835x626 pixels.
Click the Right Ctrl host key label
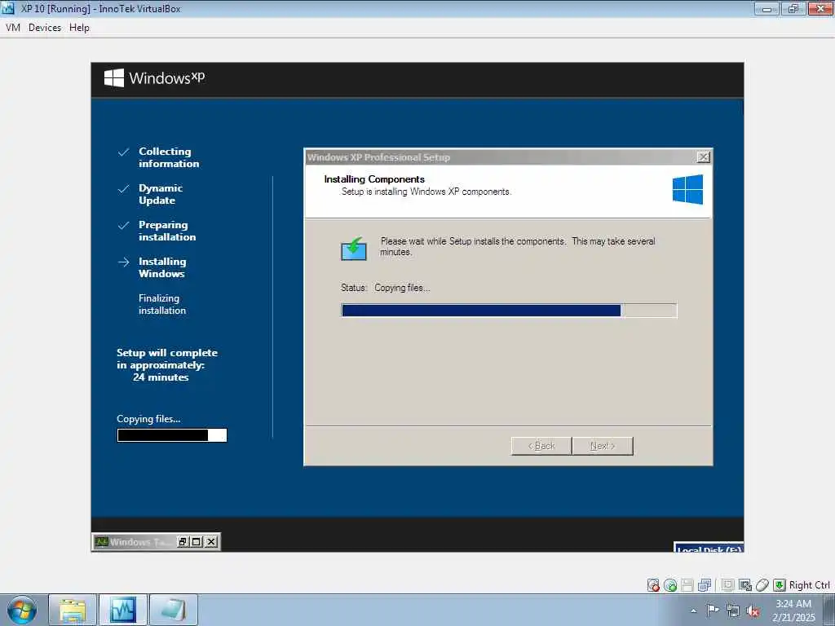[809, 585]
